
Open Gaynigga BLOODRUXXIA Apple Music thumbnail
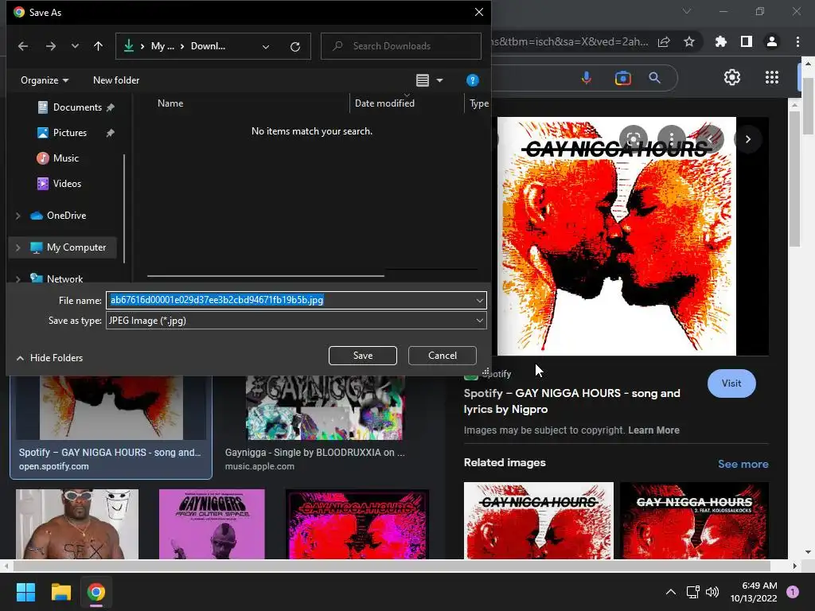click(x=325, y=408)
